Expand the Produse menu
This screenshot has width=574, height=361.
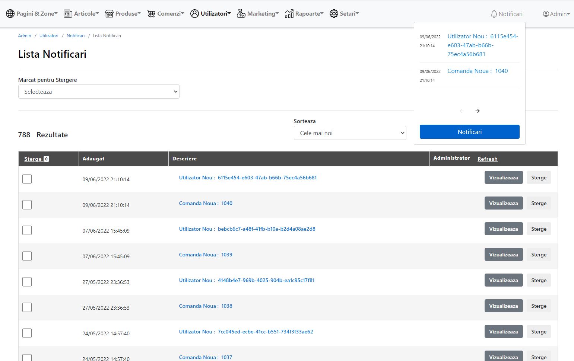pyautogui.click(x=123, y=14)
